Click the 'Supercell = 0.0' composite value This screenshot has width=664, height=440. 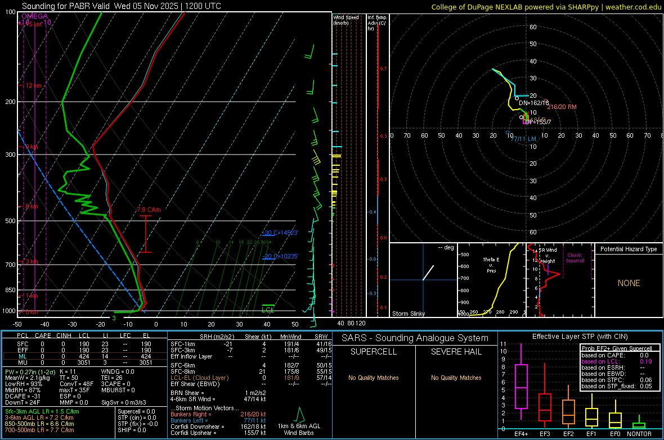(x=136, y=412)
